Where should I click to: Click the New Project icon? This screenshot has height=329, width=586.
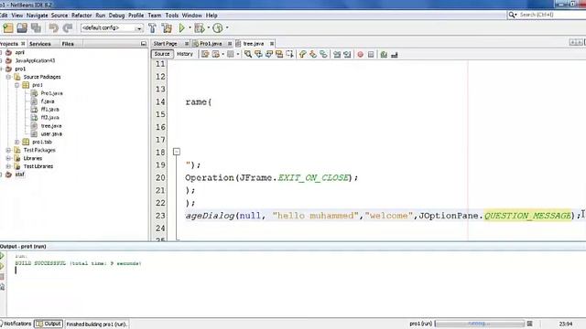(x=8, y=28)
